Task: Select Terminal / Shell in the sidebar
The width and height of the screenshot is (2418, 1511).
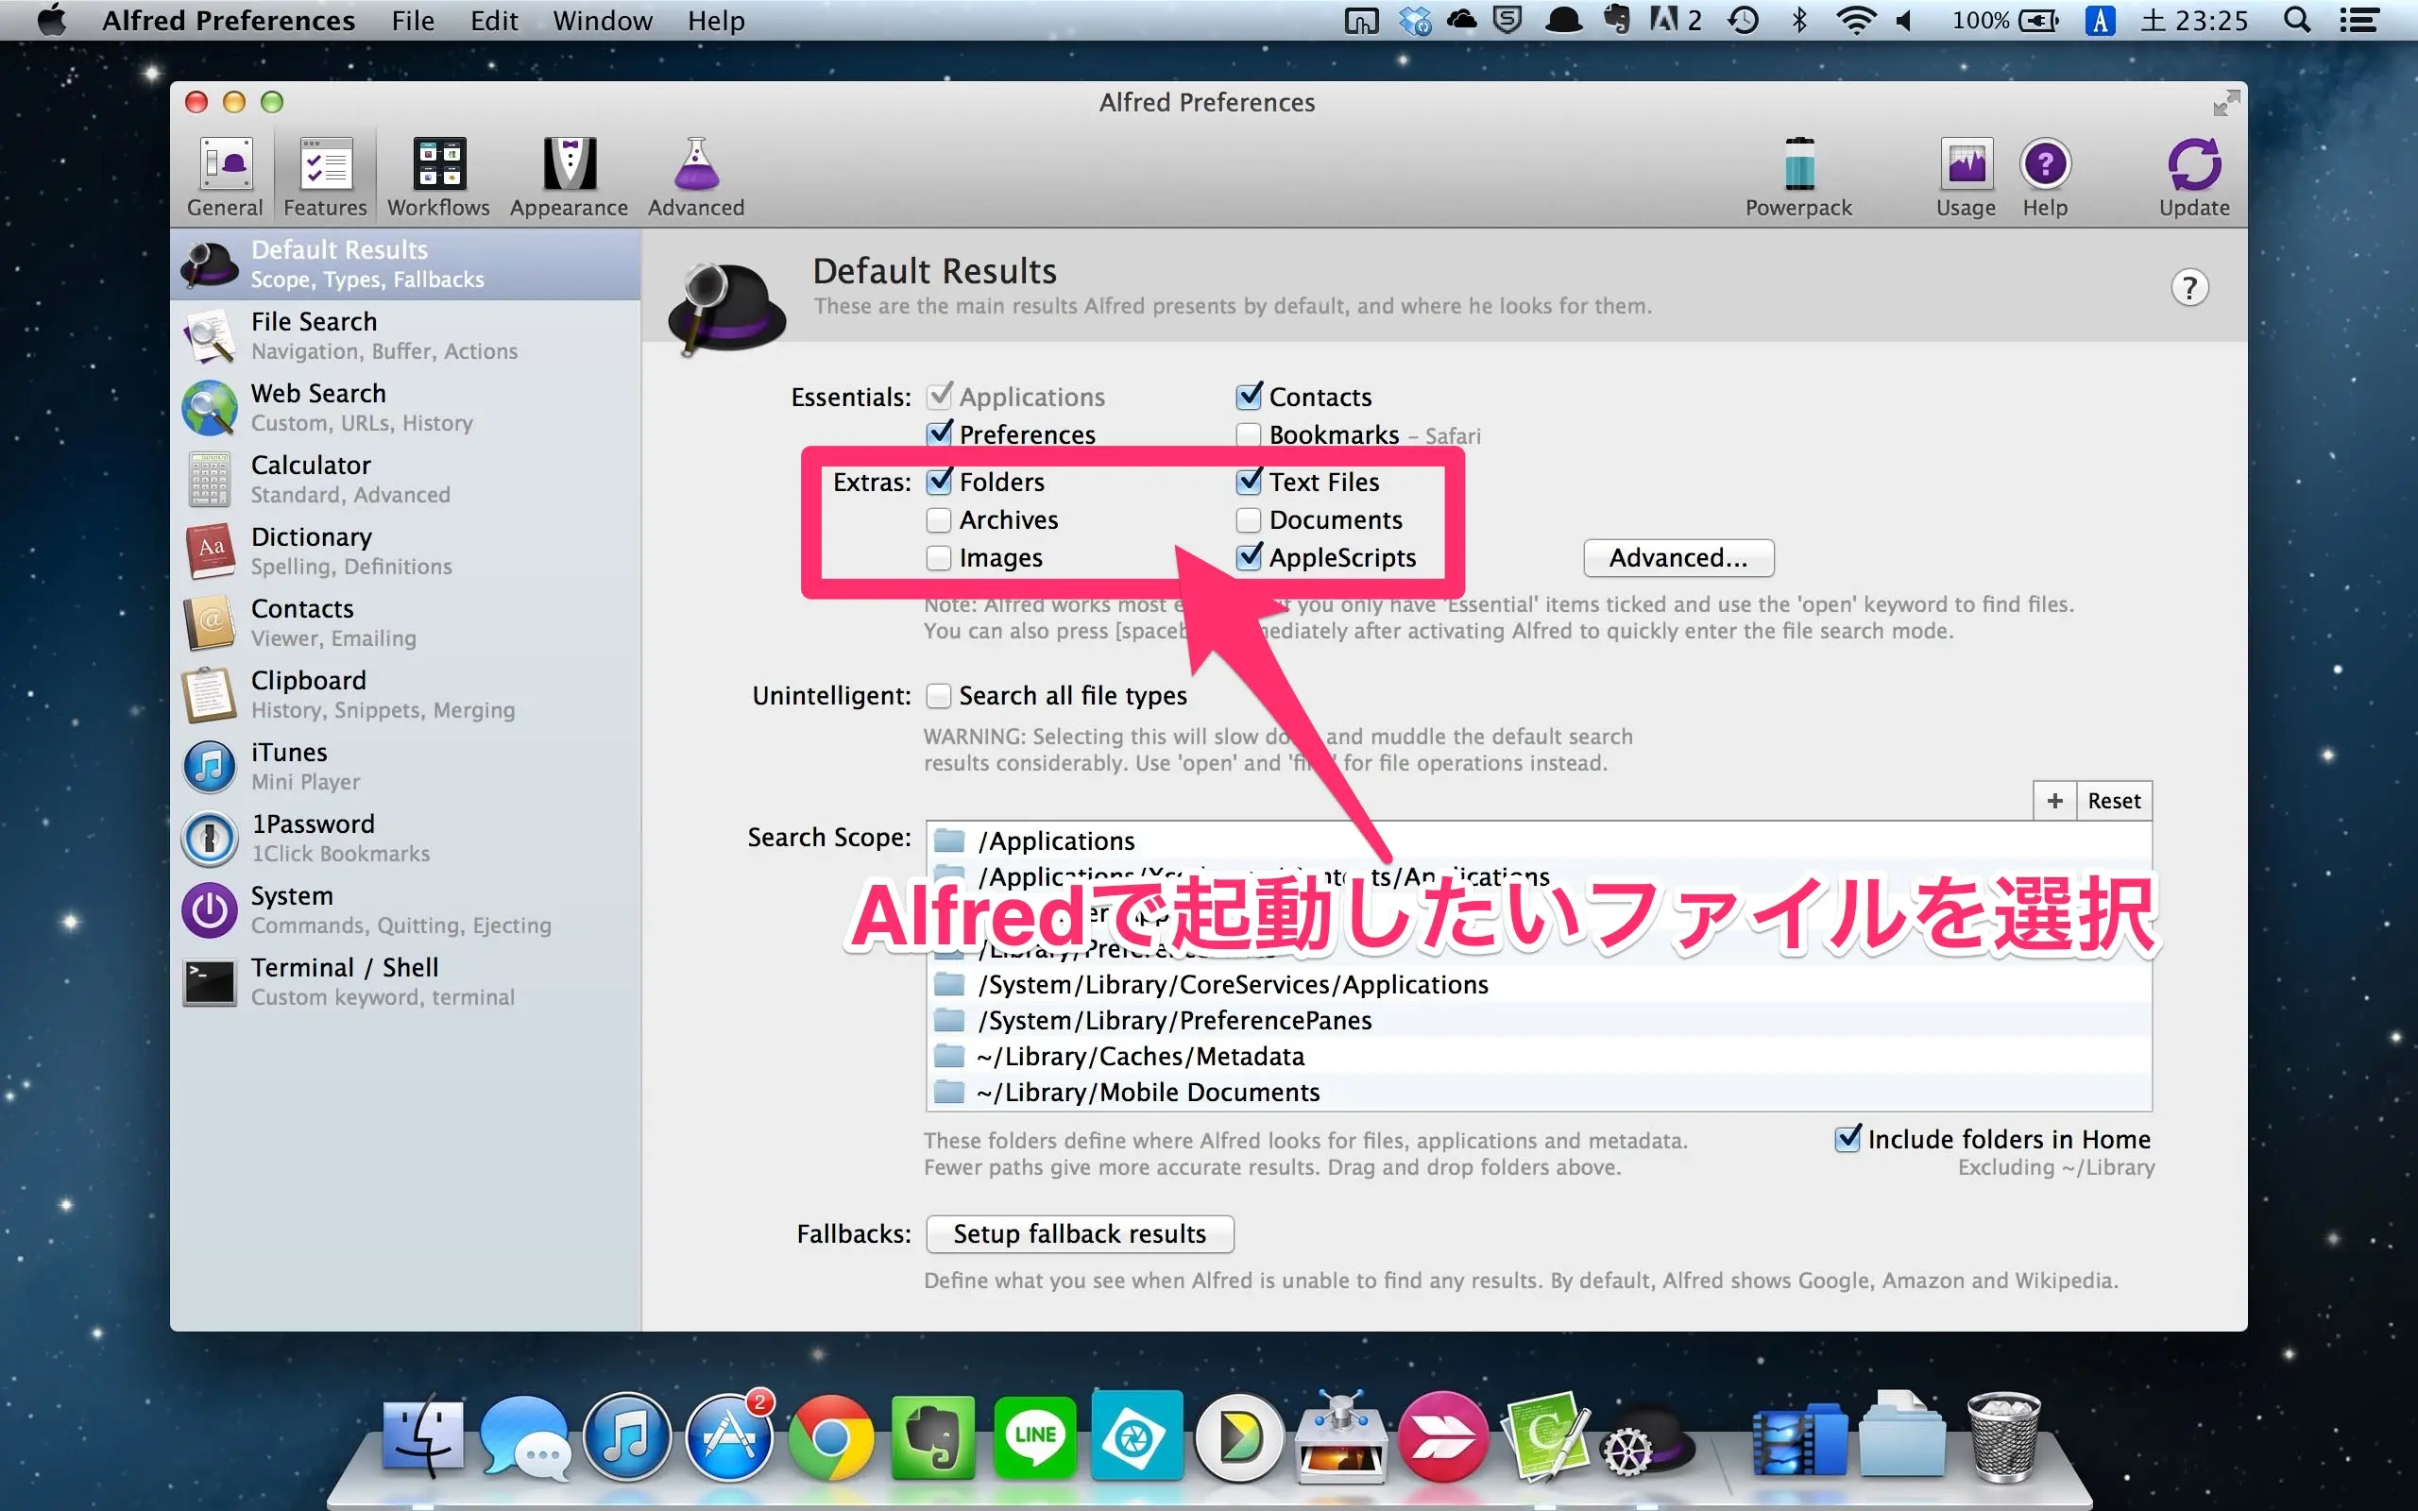Action: tap(405, 982)
